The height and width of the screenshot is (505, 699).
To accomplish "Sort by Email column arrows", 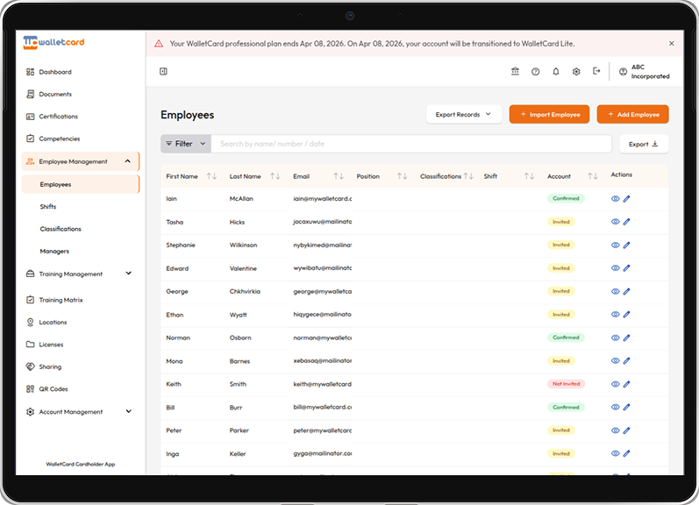I will click(x=339, y=176).
